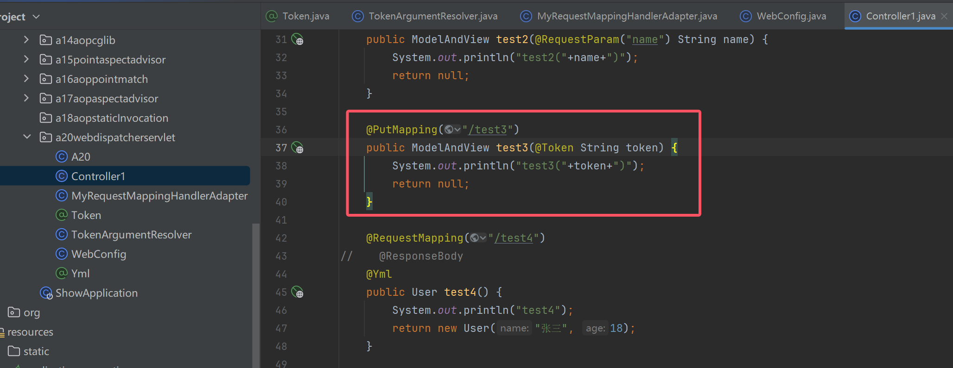The width and height of the screenshot is (953, 368).
Task: Click the request mapping gutter icon on line 45
Action: coord(297,293)
